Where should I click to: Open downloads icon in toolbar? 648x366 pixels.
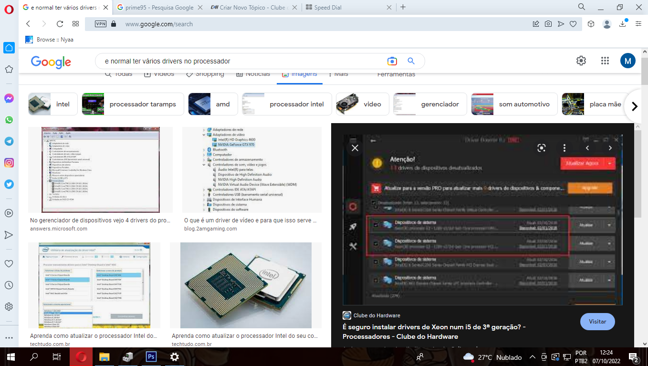[623, 24]
